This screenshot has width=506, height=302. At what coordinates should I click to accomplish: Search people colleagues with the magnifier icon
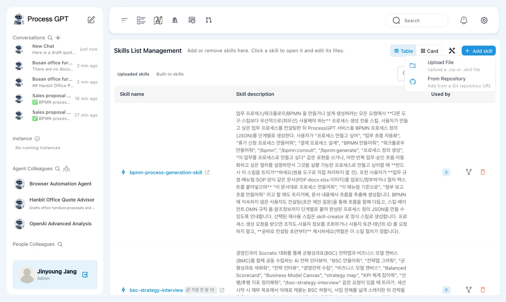point(60,244)
